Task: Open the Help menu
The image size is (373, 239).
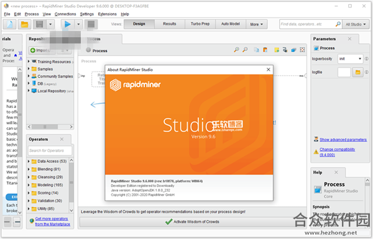Action: pos(125,14)
